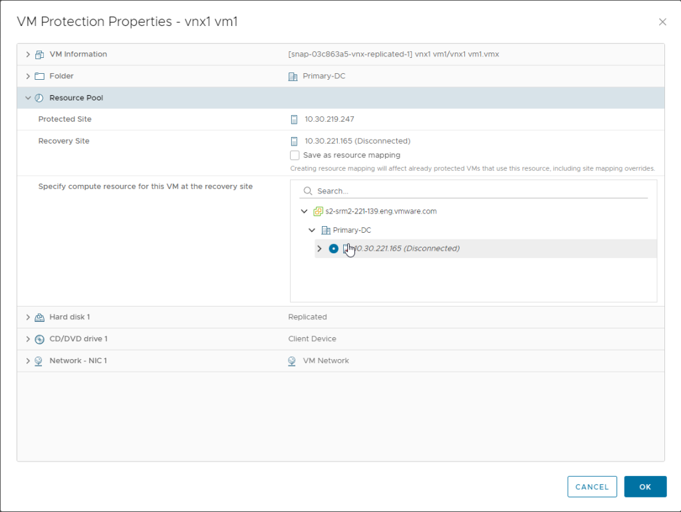Collapse the s2-srm2-221-139.eng.vmware.com tree node
This screenshot has height=512, width=681.
(x=305, y=211)
